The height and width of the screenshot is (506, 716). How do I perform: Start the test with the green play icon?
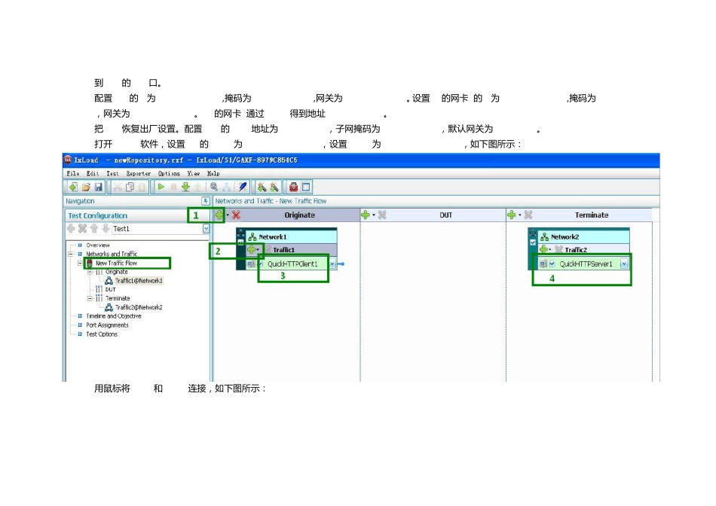pyautogui.click(x=161, y=187)
